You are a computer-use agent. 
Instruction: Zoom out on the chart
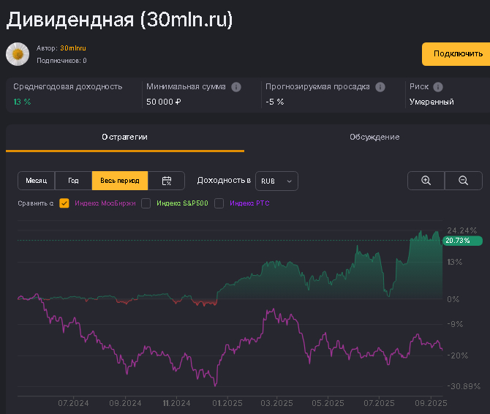(463, 181)
